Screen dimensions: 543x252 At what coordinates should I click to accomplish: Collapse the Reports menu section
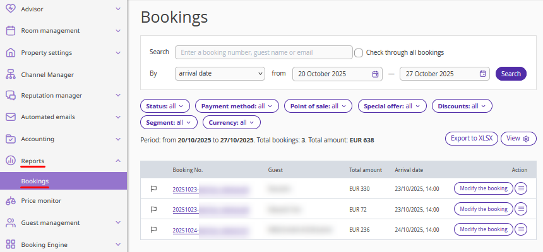pyautogui.click(x=118, y=161)
